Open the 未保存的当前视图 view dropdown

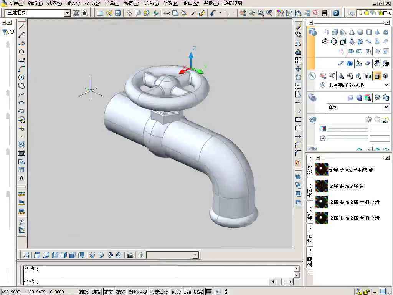point(386,85)
